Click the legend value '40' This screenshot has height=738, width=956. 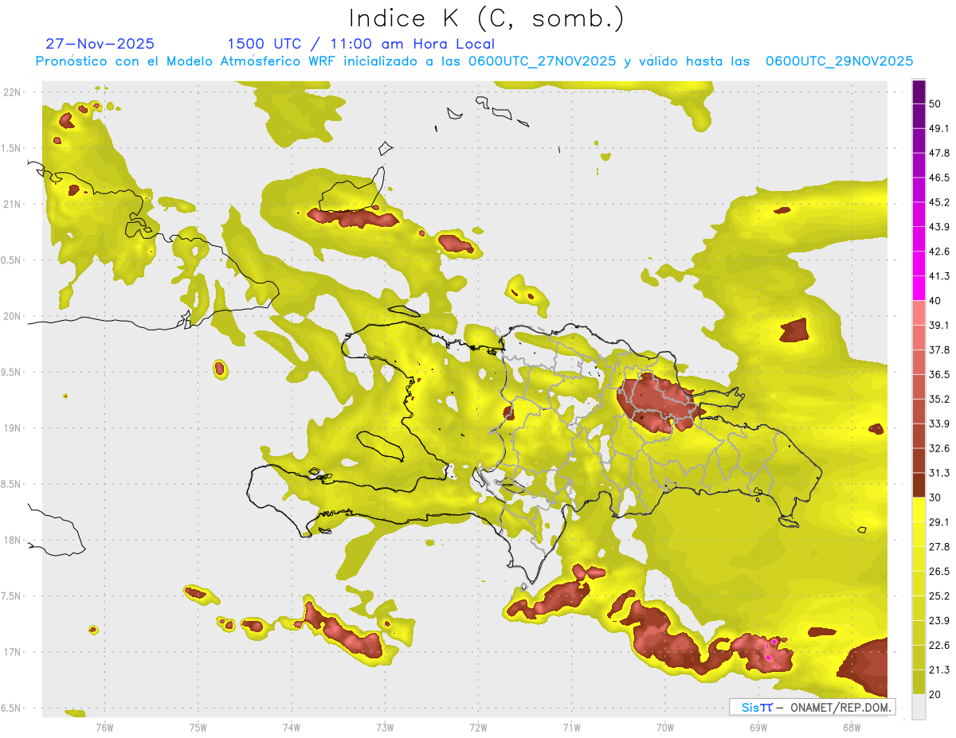pyautogui.click(x=935, y=301)
